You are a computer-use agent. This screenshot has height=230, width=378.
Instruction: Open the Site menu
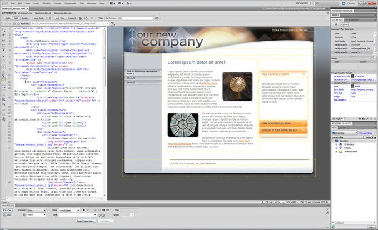(x=82, y=3)
